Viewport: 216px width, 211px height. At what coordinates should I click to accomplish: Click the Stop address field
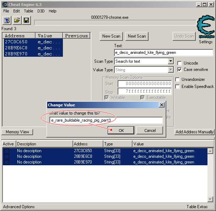point(145,91)
